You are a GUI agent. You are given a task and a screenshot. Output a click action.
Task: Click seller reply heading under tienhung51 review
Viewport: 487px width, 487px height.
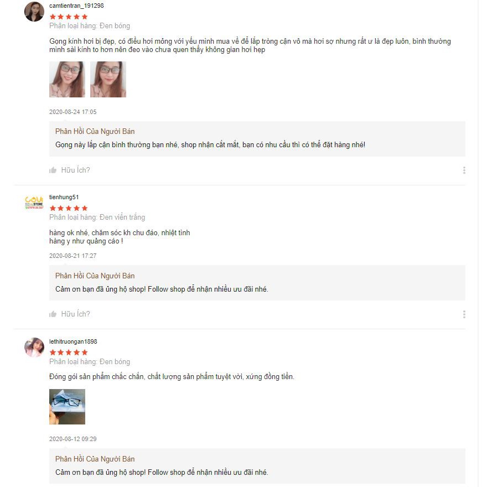tap(95, 276)
